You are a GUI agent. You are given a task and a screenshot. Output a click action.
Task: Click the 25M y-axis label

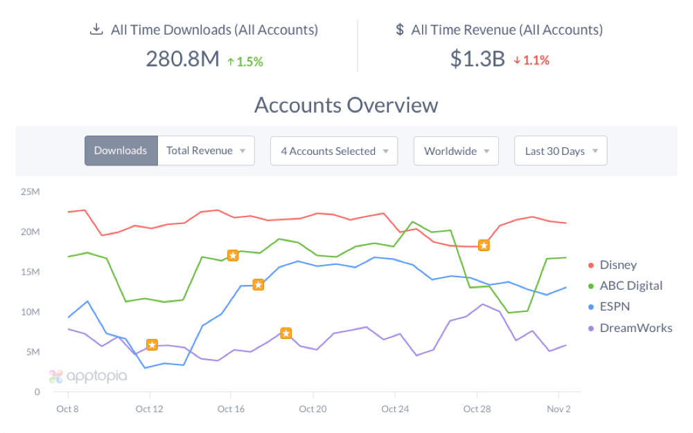30,192
